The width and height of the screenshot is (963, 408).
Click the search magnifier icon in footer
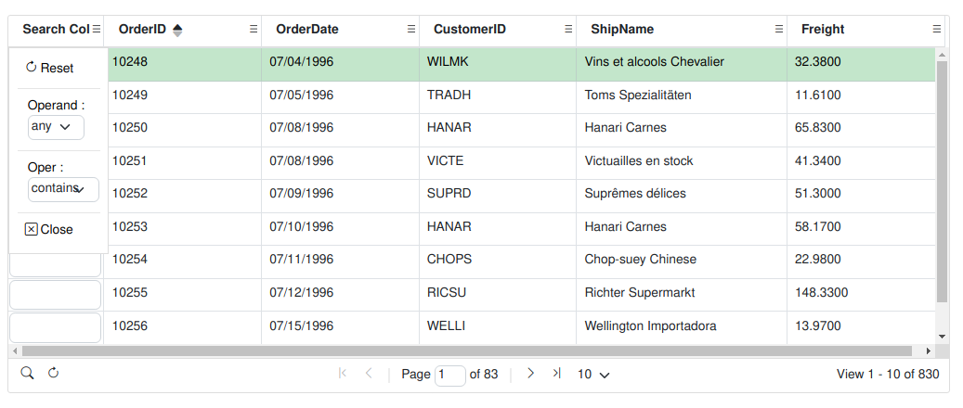coord(27,373)
